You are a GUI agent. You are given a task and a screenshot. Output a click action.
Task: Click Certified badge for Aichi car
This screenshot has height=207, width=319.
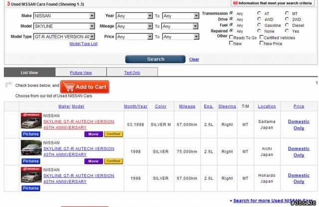(114, 161)
